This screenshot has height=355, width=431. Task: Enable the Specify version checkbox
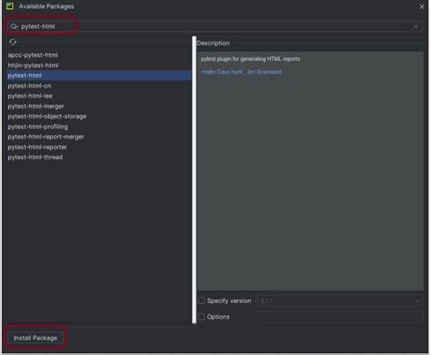coord(201,300)
